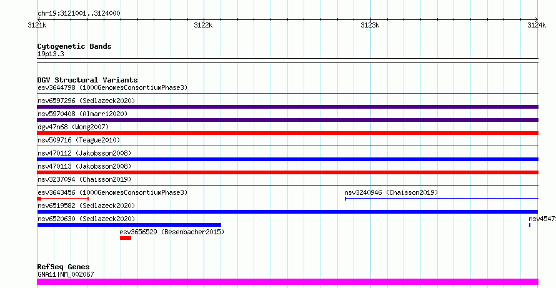Click the RefSeq Genes track title
Screen dimensions: 556x288
[x=64, y=267]
